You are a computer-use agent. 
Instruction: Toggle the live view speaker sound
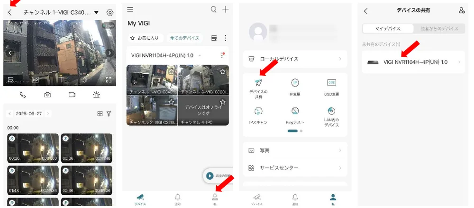[84, 80]
